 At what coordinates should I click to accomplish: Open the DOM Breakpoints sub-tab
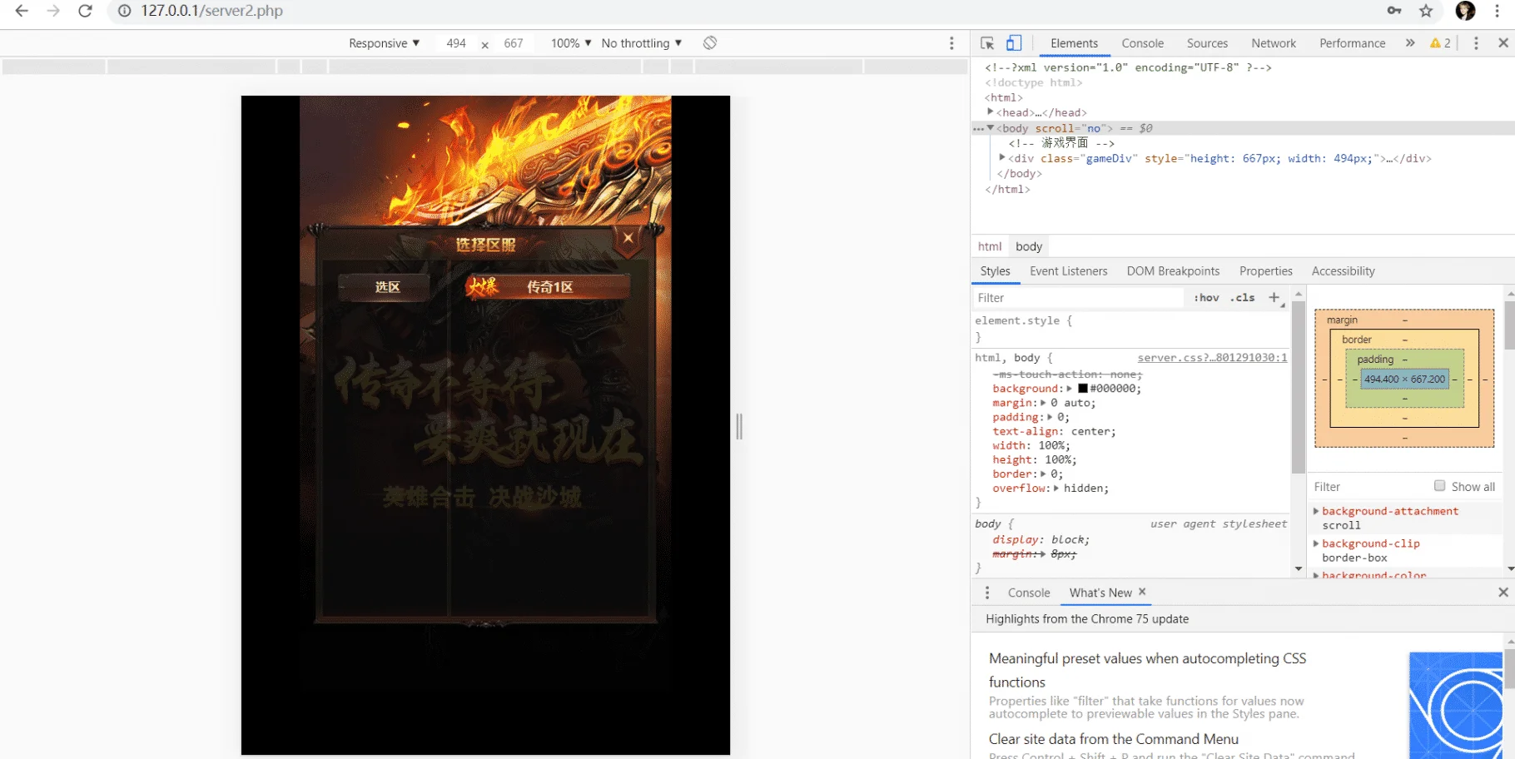tap(1173, 271)
